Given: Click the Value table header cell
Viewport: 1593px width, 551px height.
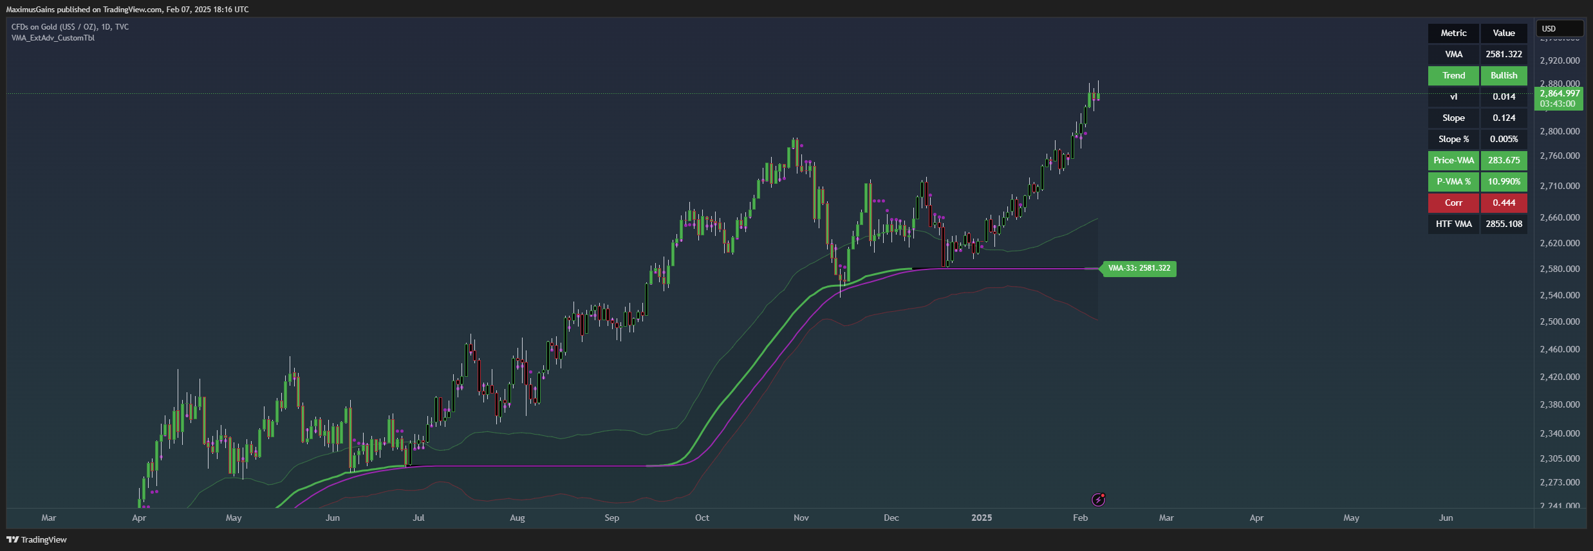Looking at the screenshot, I should tap(1504, 33).
